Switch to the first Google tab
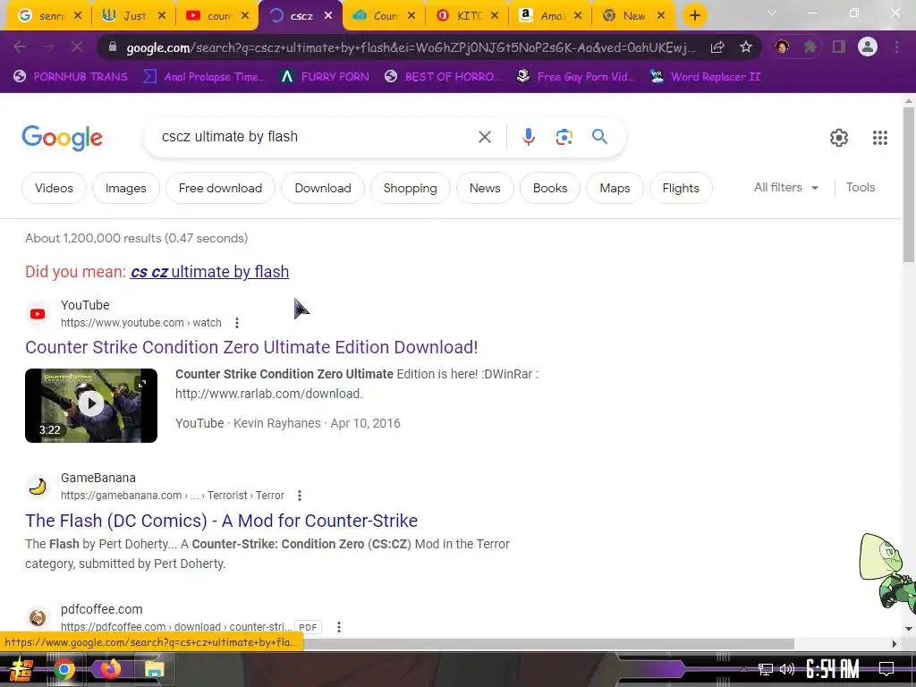 click(x=50, y=16)
